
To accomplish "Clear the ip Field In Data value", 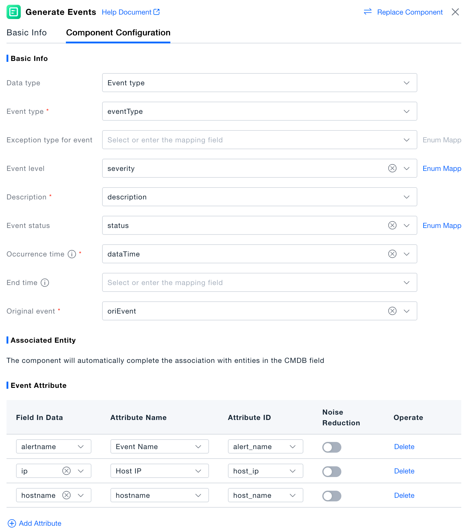I will [66, 471].
